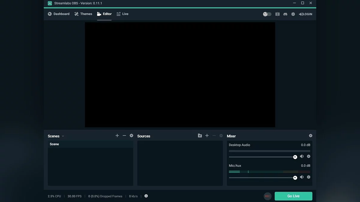
Task: Mute the Desktop Audio speaker
Action: [x=302, y=157]
